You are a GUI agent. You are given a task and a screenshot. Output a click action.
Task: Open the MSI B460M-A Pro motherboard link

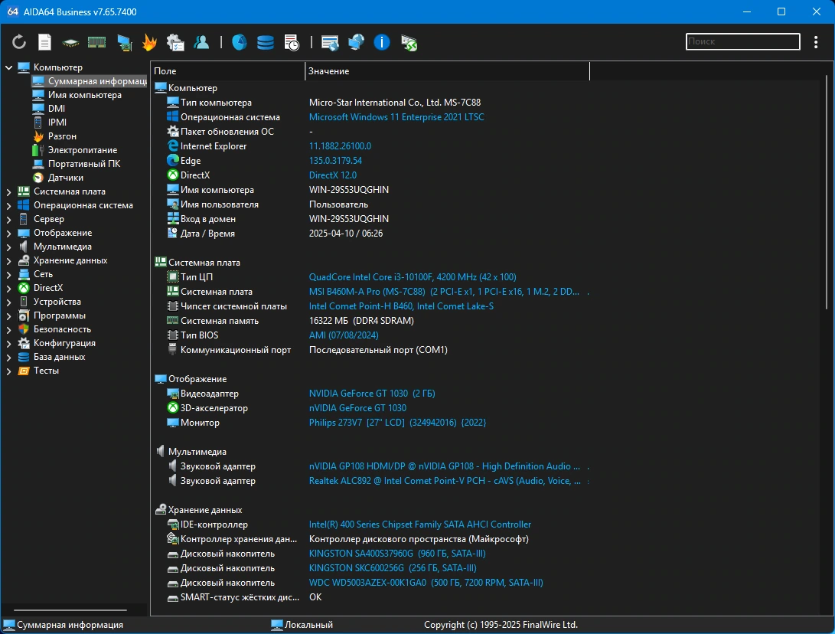pyautogui.click(x=444, y=292)
